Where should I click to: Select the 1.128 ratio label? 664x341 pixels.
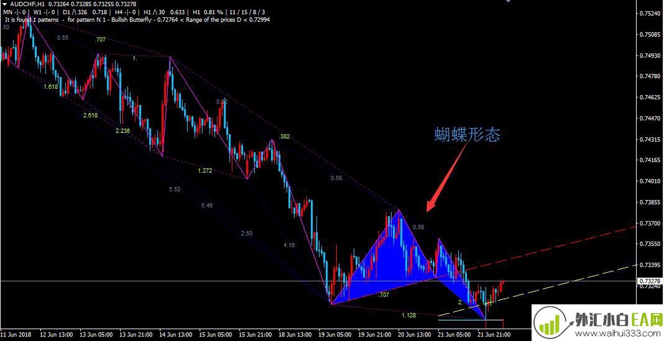[x=408, y=315]
